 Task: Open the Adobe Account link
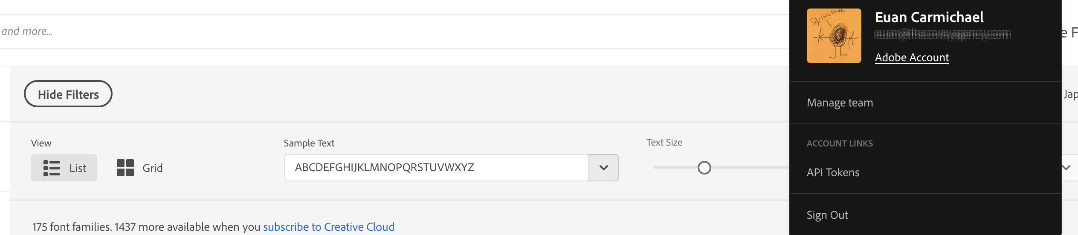point(912,57)
